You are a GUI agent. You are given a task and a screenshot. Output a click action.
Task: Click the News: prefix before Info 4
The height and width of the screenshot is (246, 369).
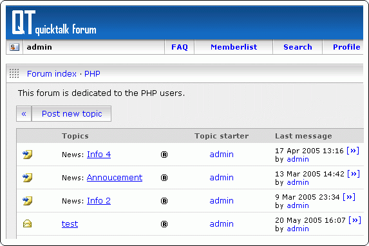click(73, 155)
